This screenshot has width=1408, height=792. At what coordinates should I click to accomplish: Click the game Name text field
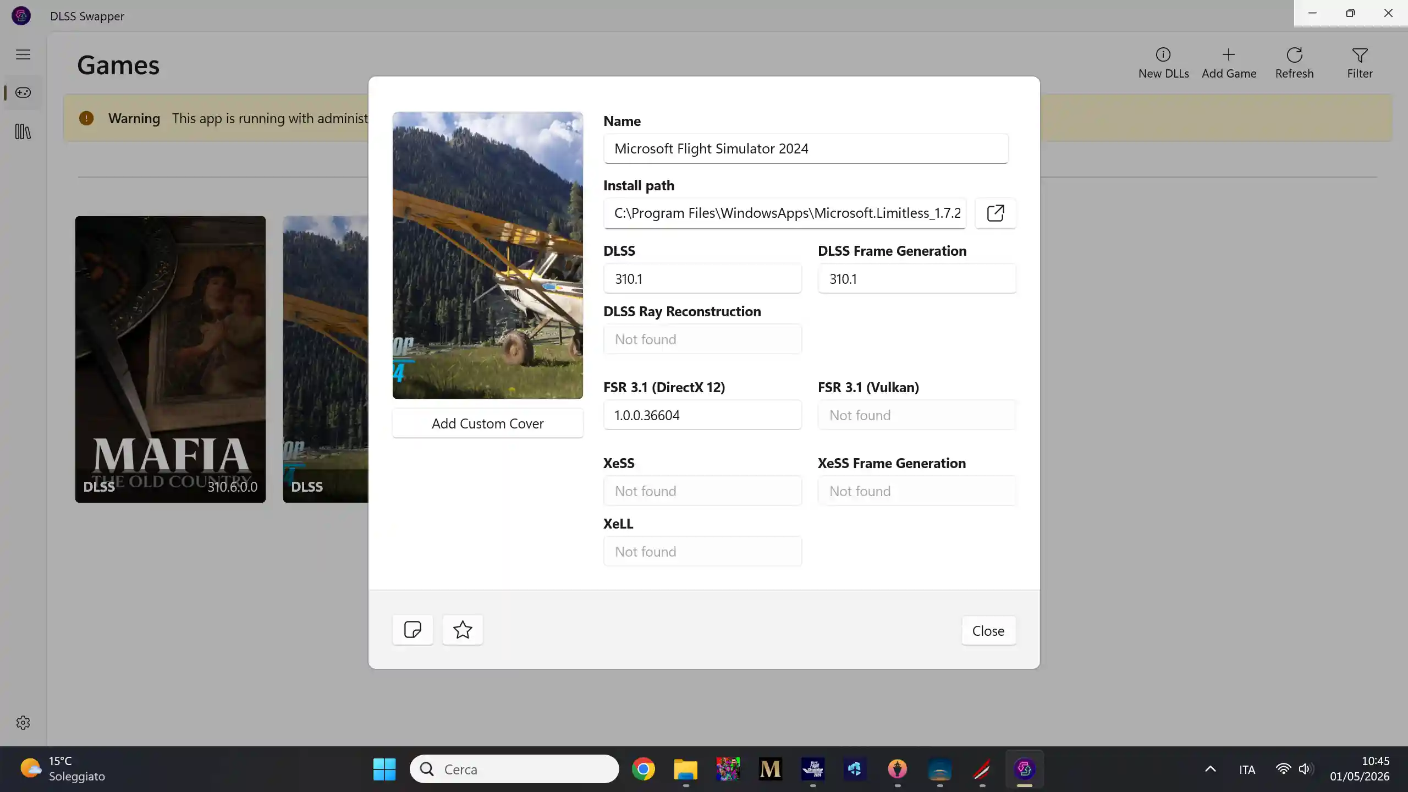click(x=806, y=148)
